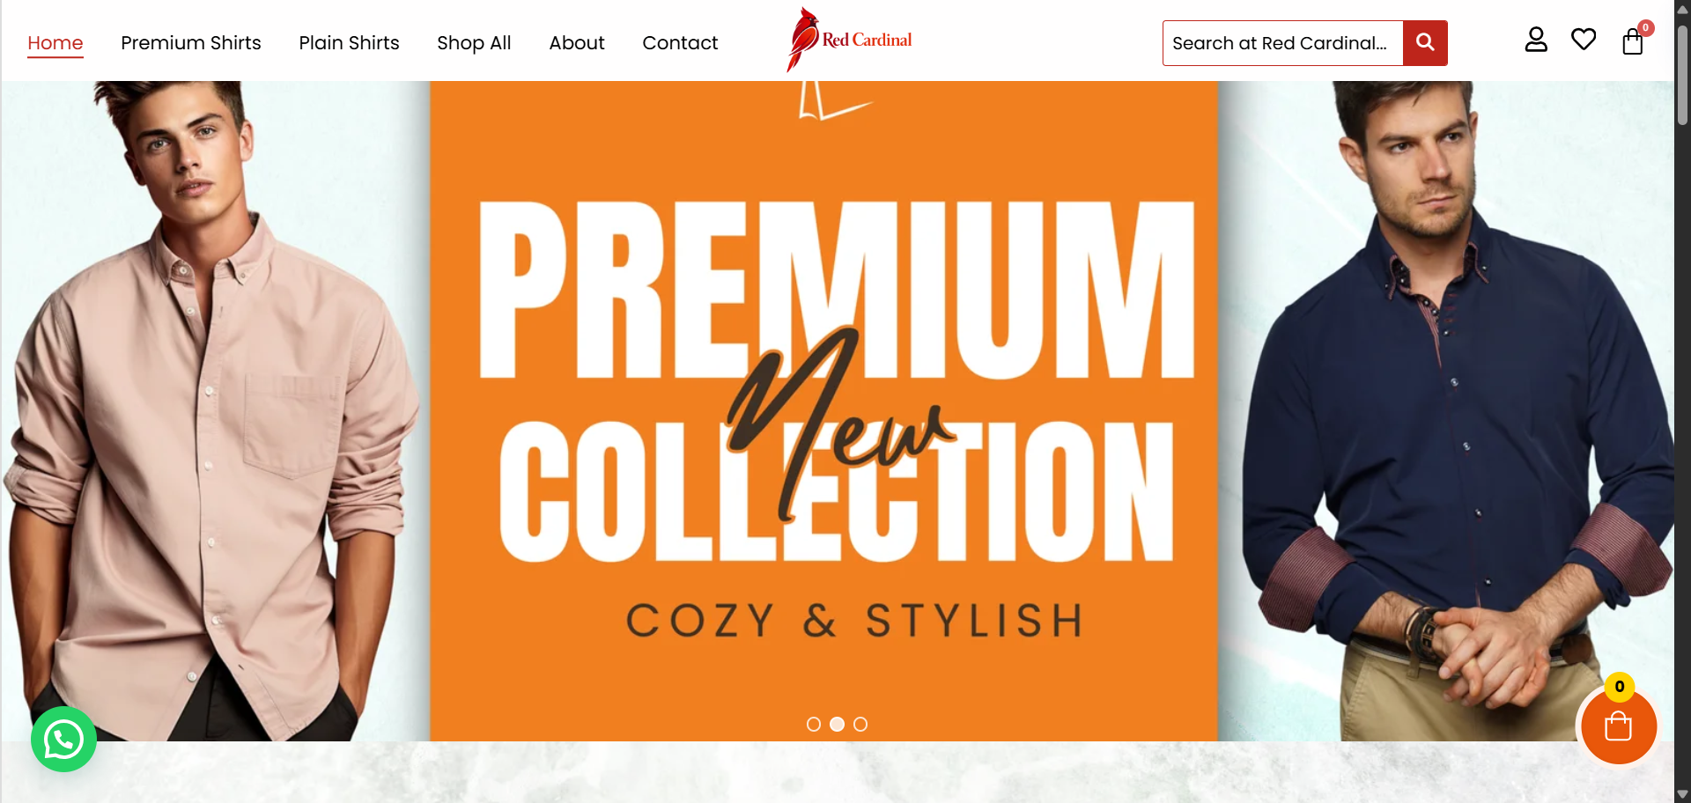The image size is (1691, 803).
Task: Click the red search magnifier button
Action: click(x=1425, y=43)
